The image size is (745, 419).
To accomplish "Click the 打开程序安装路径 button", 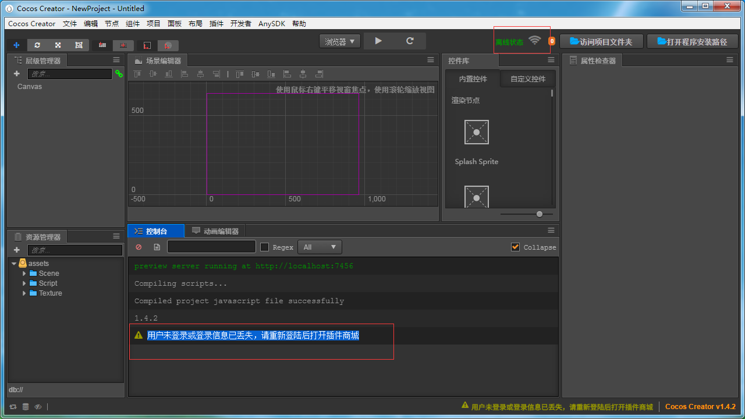I will (693, 41).
